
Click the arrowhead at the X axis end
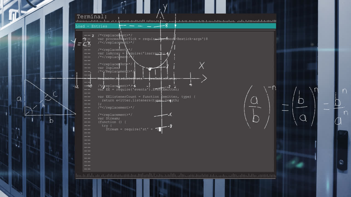coord(204,79)
